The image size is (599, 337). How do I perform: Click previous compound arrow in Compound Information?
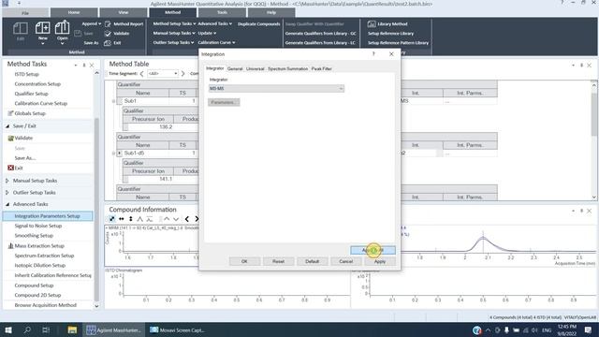point(187,219)
